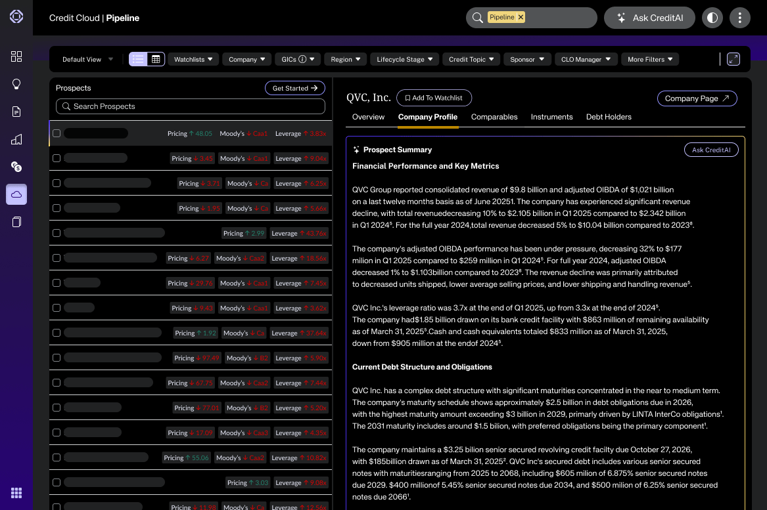Viewport: 767px width, 510px height.
Task: Expand the Watchlists filter dropdown
Action: (x=193, y=59)
